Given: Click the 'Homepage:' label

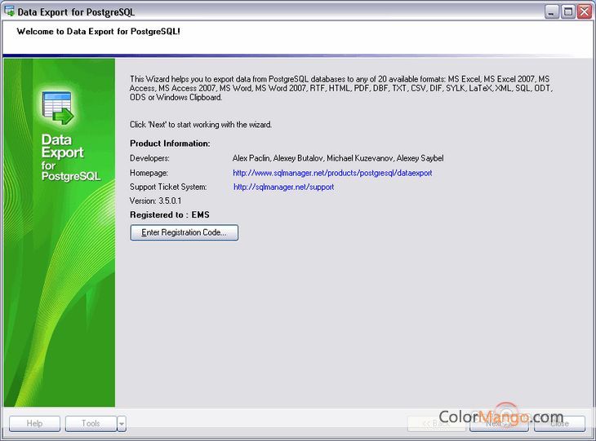Looking at the screenshot, I should click(149, 173).
